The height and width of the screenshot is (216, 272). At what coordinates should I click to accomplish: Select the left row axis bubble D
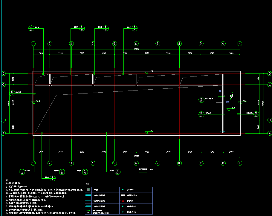click(x=4, y=73)
